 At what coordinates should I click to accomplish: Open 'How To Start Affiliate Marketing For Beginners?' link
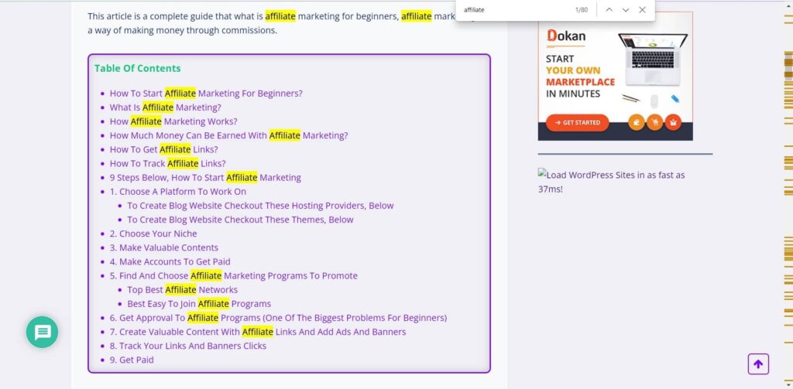[x=206, y=94]
